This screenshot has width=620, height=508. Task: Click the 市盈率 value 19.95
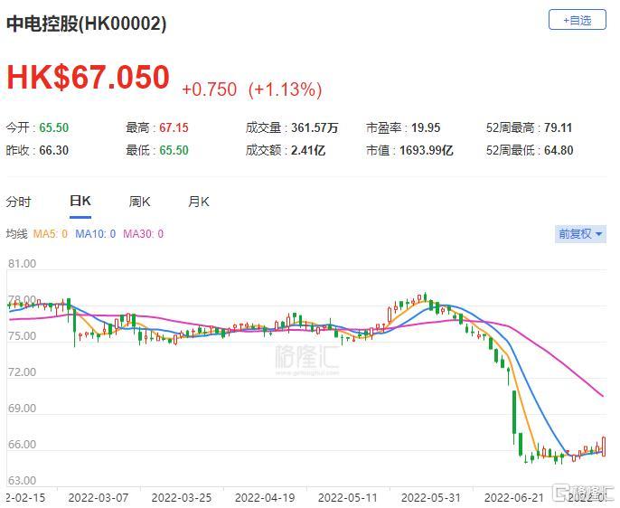tap(426, 127)
